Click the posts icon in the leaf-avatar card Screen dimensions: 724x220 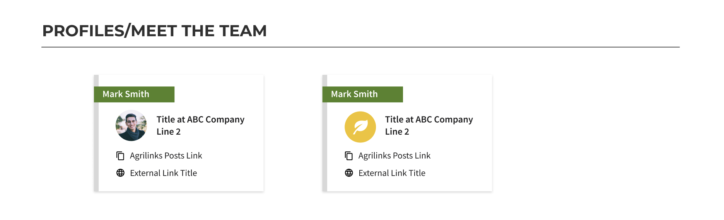pos(349,156)
